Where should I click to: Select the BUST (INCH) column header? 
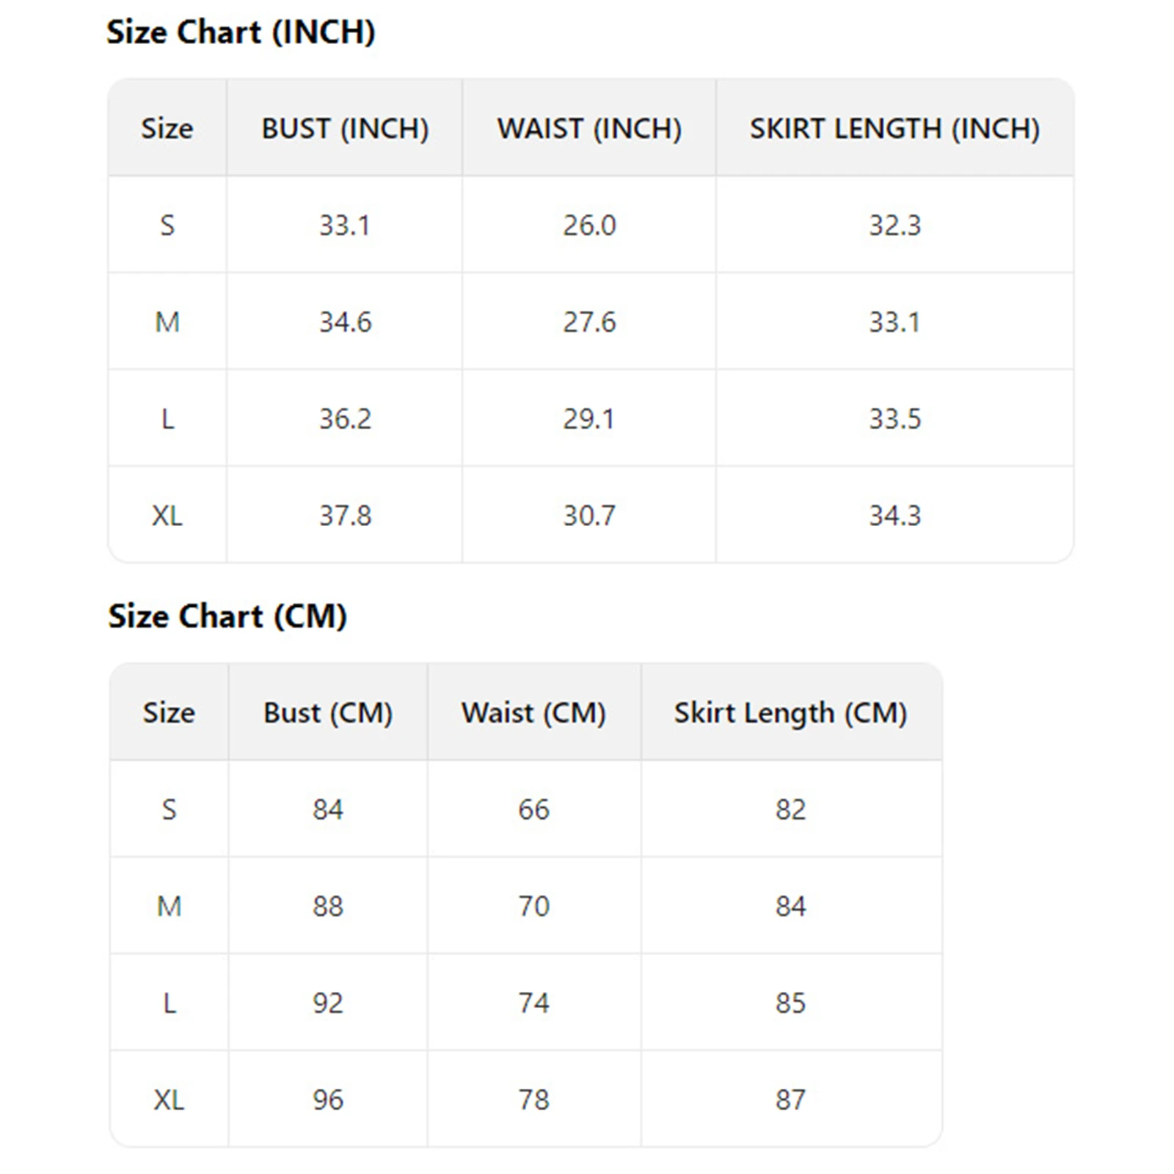click(345, 128)
